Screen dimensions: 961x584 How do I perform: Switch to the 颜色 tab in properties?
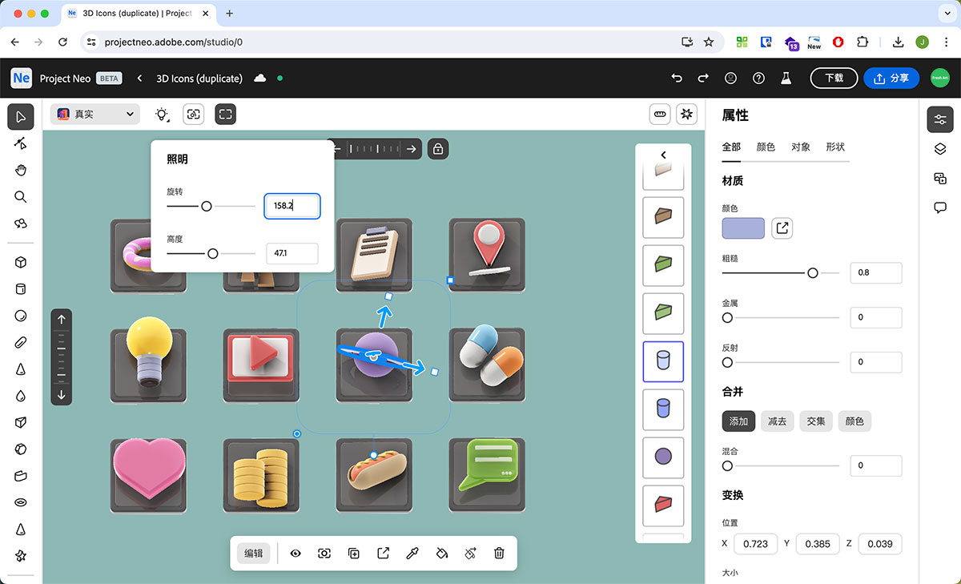[766, 147]
